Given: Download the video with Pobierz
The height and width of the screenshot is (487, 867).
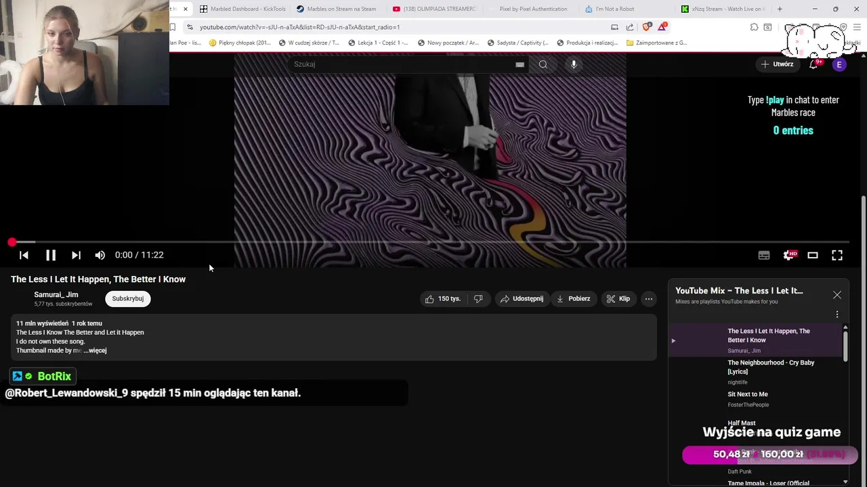Looking at the screenshot, I should [x=573, y=298].
